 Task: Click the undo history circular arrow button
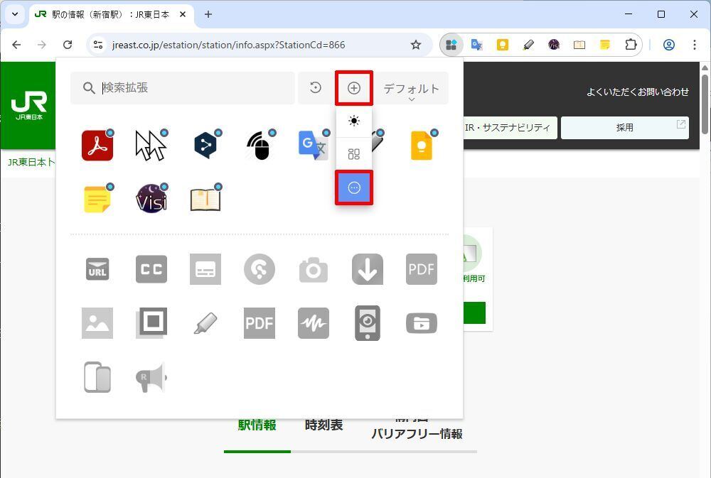pyautogui.click(x=316, y=87)
